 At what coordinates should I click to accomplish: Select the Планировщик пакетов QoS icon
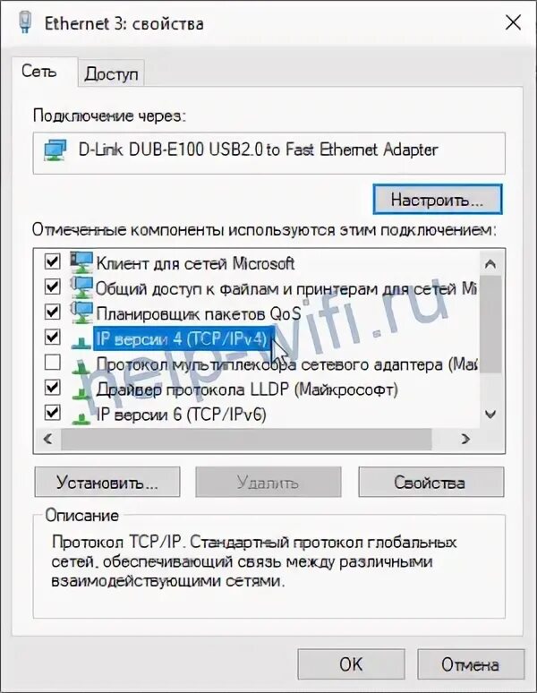click(81, 312)
